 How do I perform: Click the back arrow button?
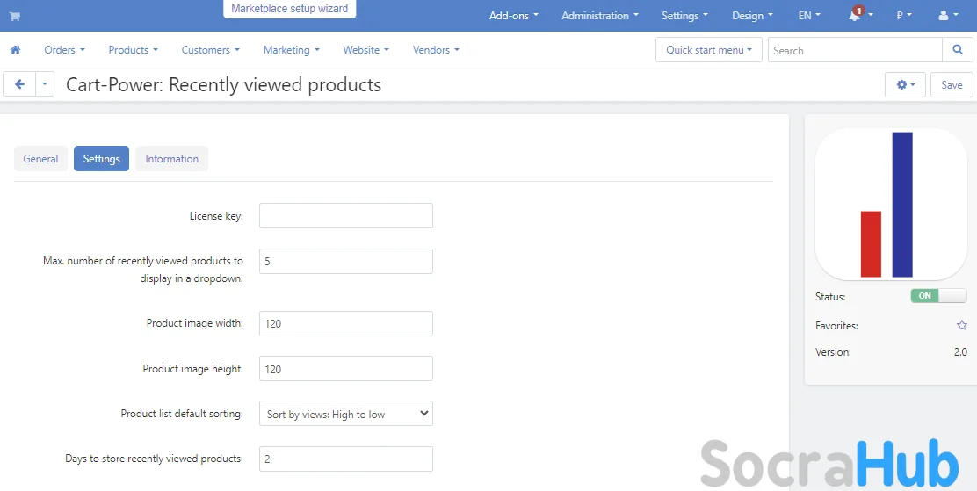(x=19, y=84)
